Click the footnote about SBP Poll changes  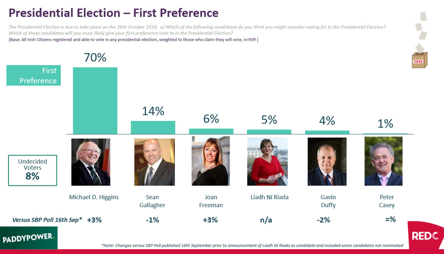[x=252, y=245]
